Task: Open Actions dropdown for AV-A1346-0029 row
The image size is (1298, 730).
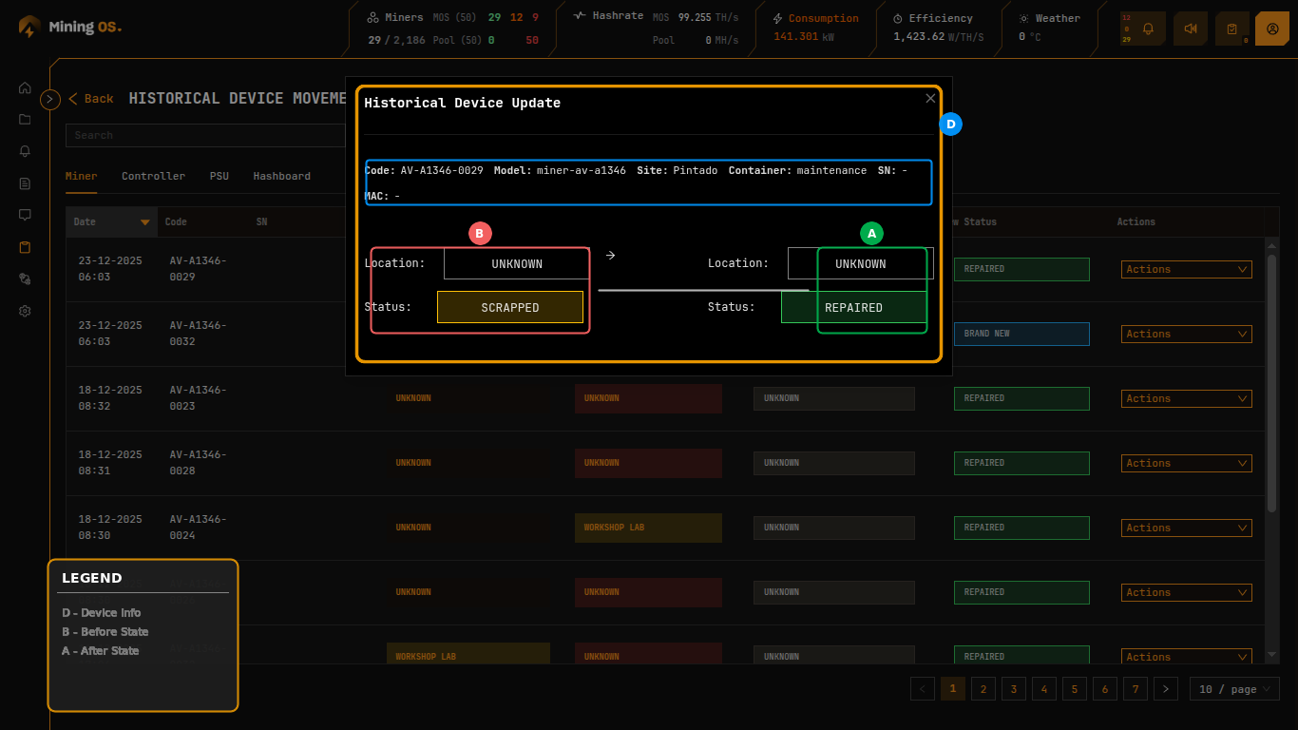Action: (1186, 269)
